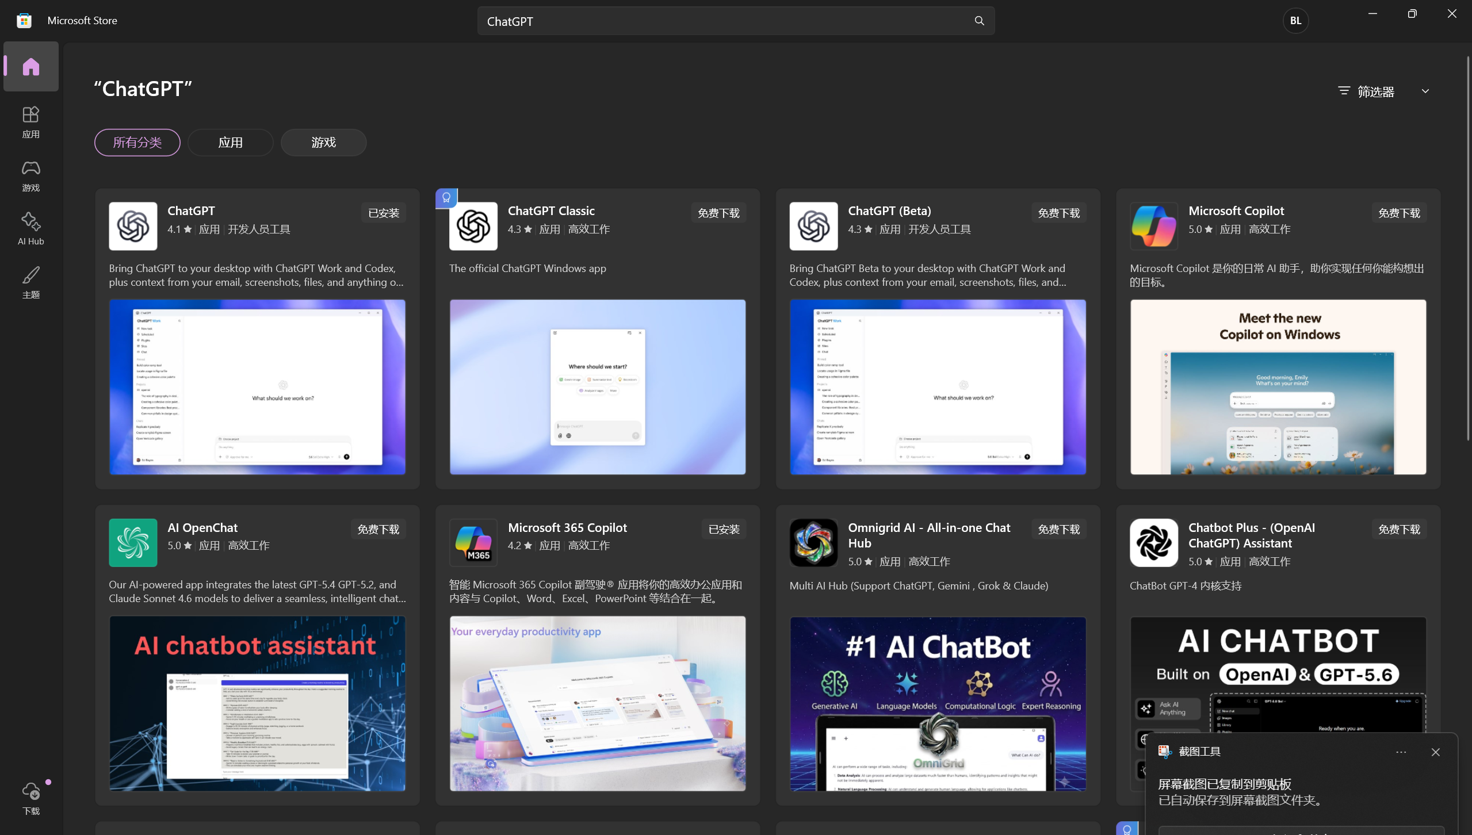The image size is (1472, 835).
Task: Open the 筛选器 filters panel
Action: (x=1366, y=91)
